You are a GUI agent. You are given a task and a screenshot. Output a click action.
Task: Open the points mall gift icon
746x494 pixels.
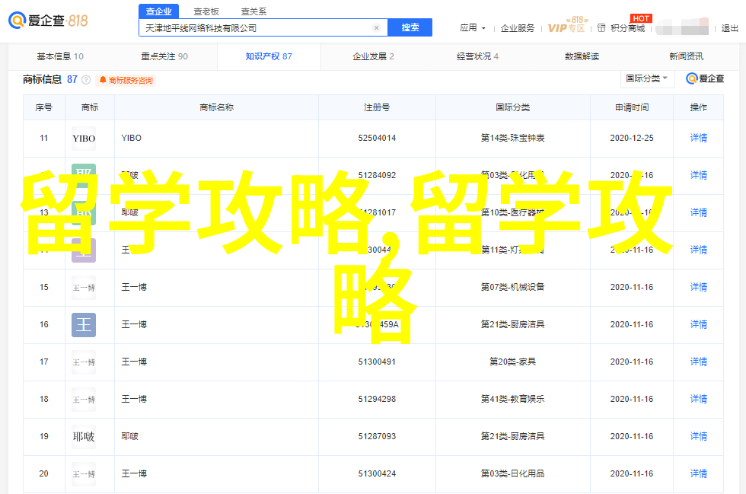tap(601, 28)
